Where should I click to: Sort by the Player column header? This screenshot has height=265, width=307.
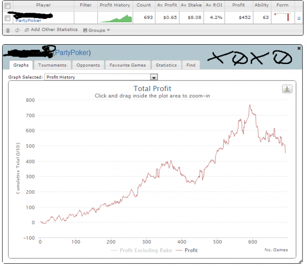pos(43,5)
